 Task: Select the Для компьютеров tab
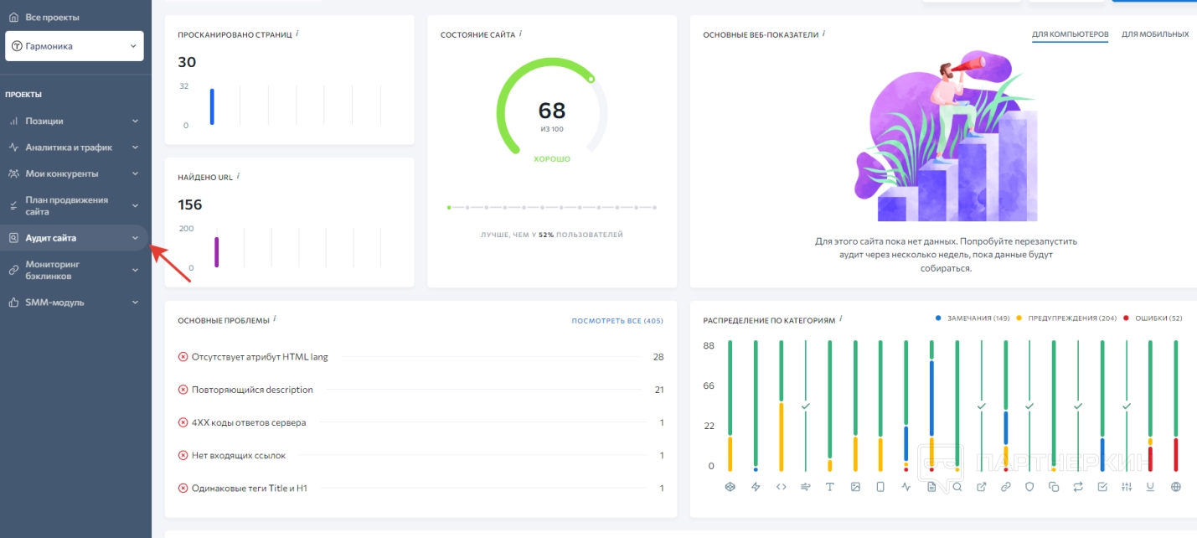[x=1070, y=34]
